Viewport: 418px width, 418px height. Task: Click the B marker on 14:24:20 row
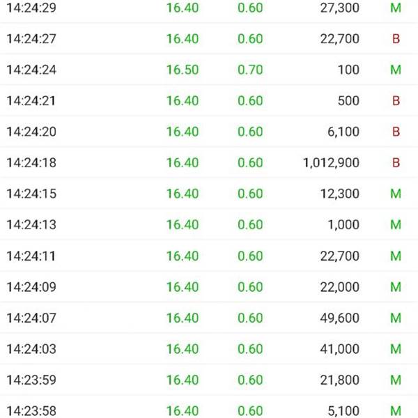coord(396,132)
